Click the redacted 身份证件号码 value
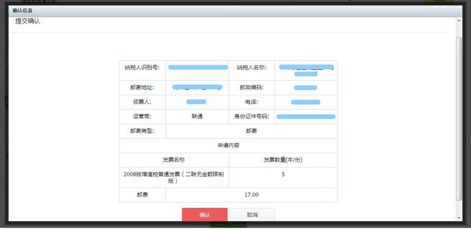 (306, 117)
